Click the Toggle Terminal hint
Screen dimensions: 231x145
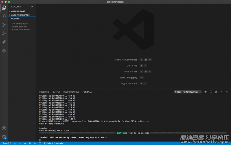[128, 84]
